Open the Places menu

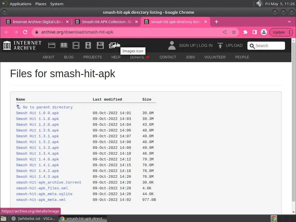point(41,4)
